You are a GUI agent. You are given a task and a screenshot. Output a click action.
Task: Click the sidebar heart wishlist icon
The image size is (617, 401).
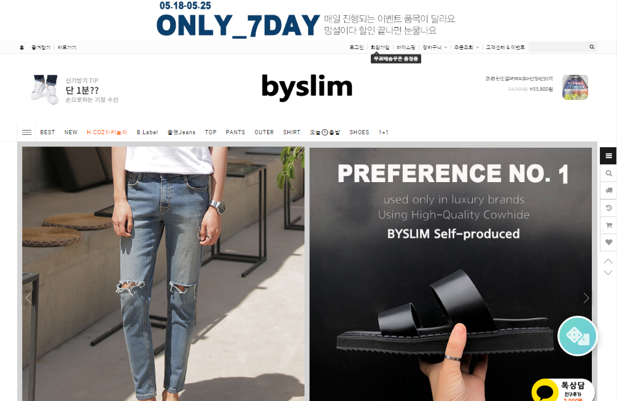(x=608, y=242)
